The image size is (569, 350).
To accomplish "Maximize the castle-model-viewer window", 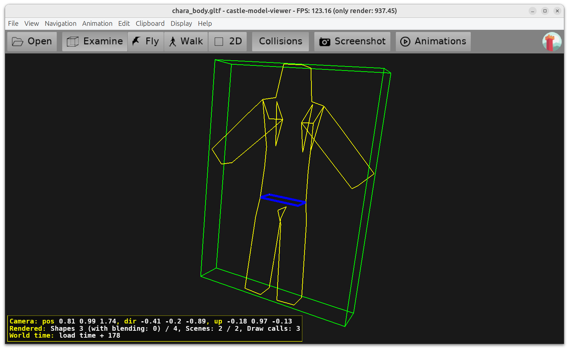I will coord(545,11).
